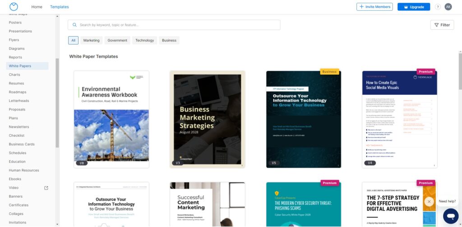Open Business Cards category
The width and height of the screenshot is (462, 227).
click(x=22, y=144)
